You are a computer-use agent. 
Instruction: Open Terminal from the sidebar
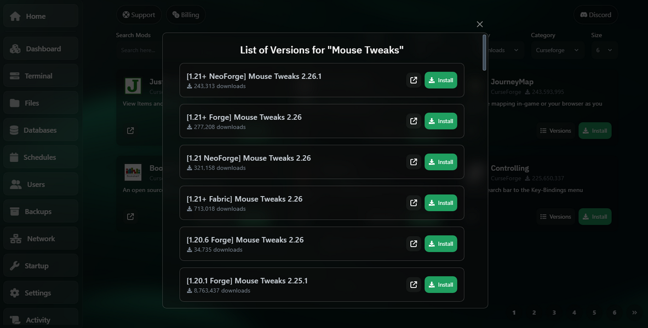point(41,76)
